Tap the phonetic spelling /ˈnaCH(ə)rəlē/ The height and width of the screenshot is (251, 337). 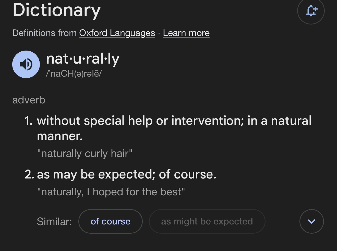(x=74, y=74)
